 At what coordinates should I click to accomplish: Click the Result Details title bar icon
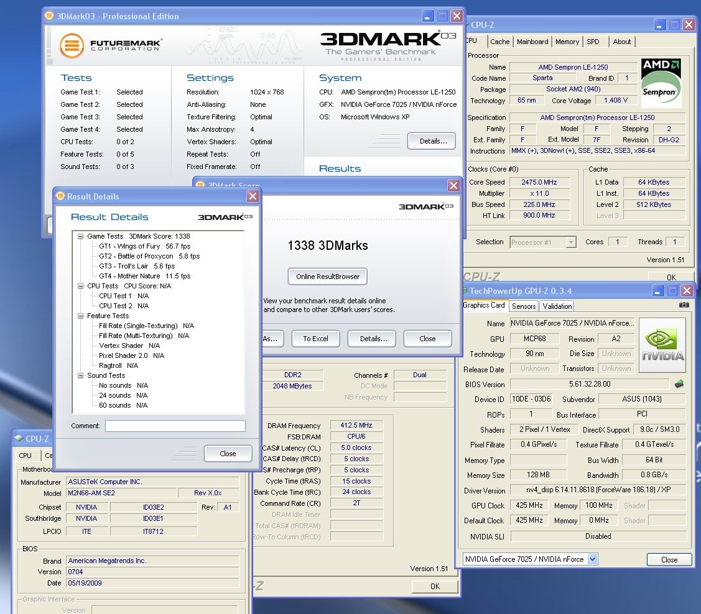[60, 196]
